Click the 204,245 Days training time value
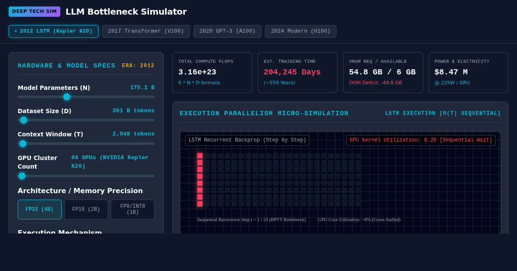517x271 pixels. pos(292,72)
